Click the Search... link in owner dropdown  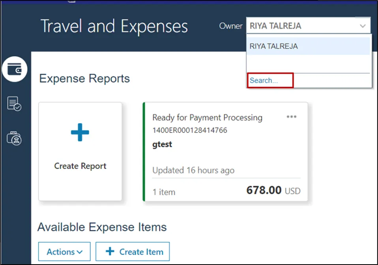(264, 80)
